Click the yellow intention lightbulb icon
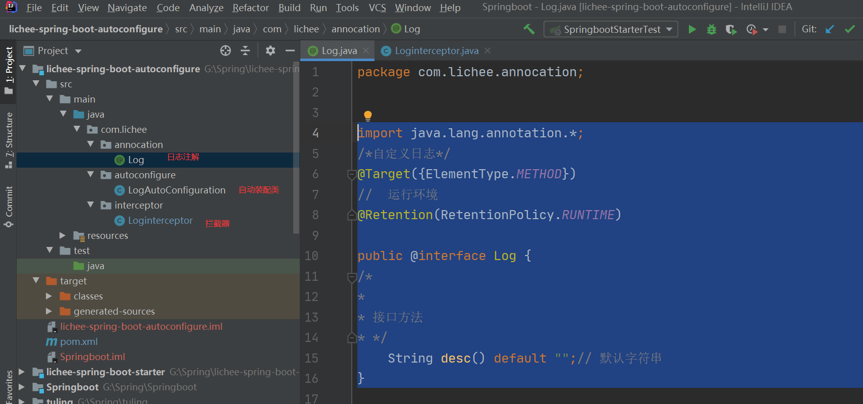Image resolution: width=863 pixels, height=404 pixels. [368, 116]
